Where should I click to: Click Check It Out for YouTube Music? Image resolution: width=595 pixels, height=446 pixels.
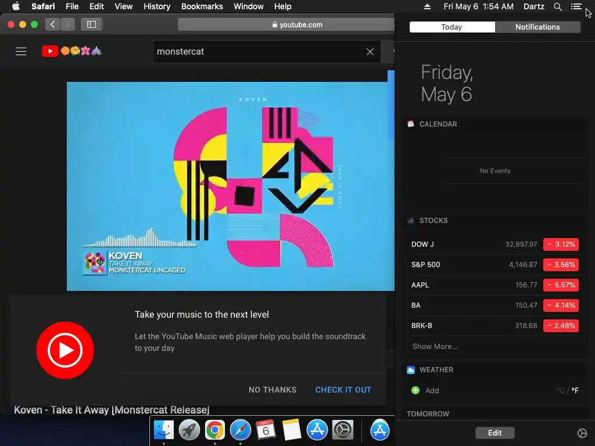coord(343,390)
